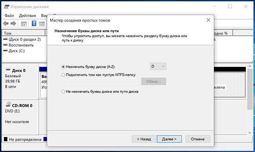The height and width of the screenshot is (152, 255).
Task: Click the Отмена button
Action: 198,139
